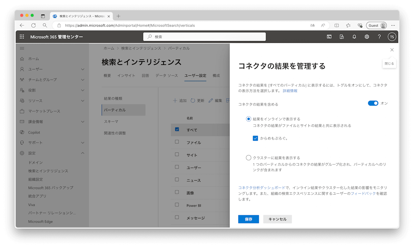Click the 保存 button
The image size is (414, 248).
point(248,219)
